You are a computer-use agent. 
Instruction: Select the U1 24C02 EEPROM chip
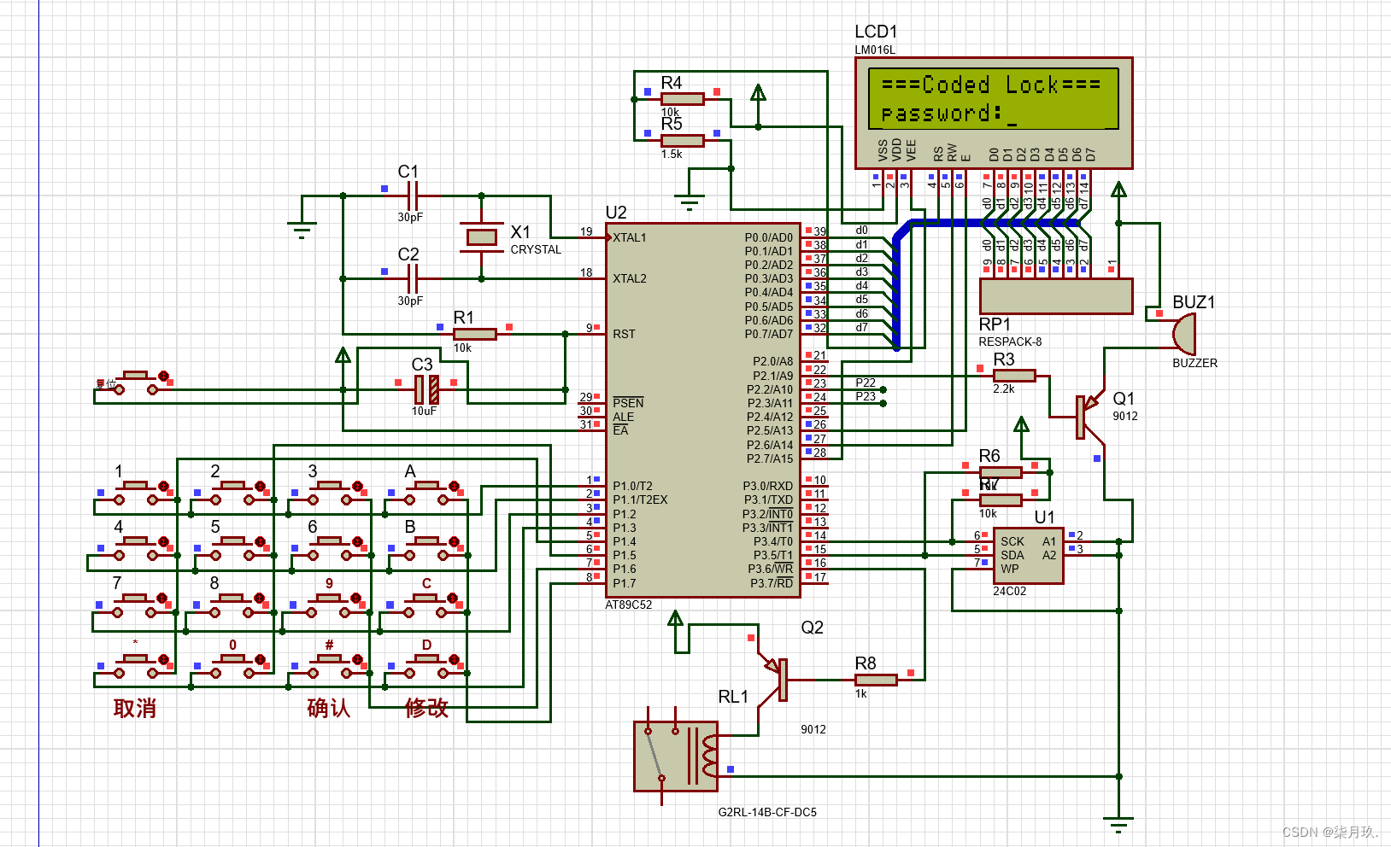click(1029, 556)
